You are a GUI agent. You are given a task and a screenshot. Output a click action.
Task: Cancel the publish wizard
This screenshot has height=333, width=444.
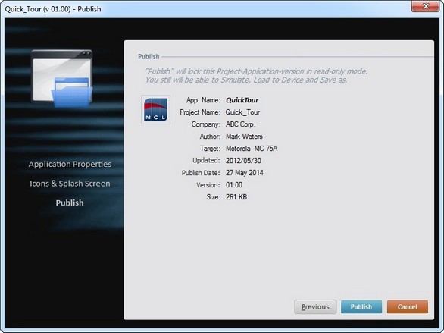[408, 307]
